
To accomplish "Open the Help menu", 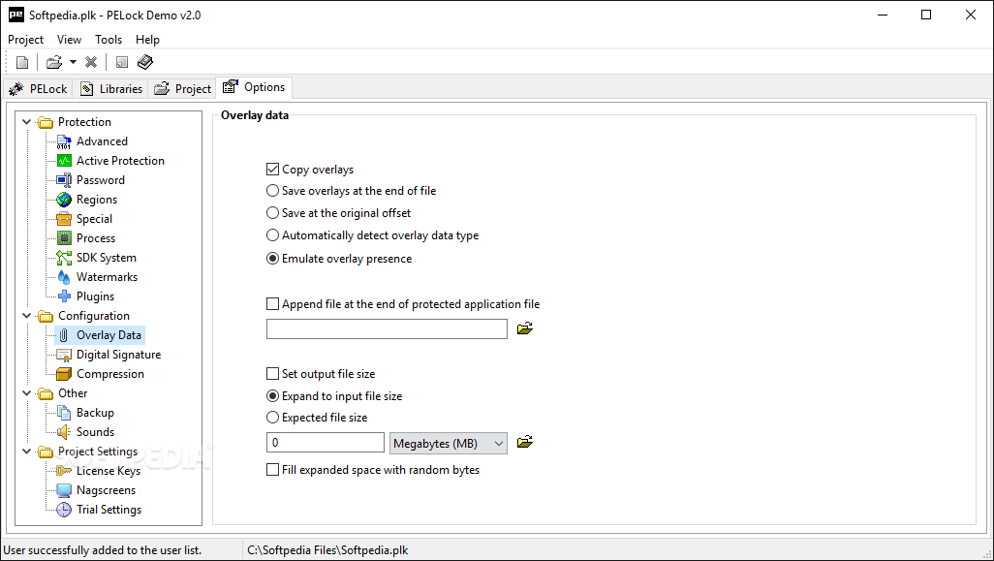I will 147,40.
